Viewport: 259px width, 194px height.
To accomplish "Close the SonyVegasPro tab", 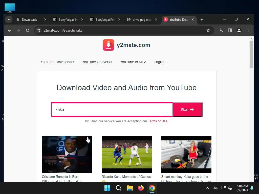I will click(119, 20).
